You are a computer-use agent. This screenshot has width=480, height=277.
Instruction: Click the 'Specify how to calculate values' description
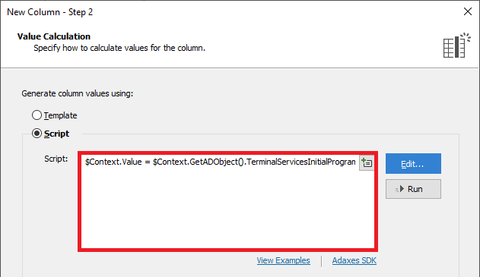[x=119, y=49]
